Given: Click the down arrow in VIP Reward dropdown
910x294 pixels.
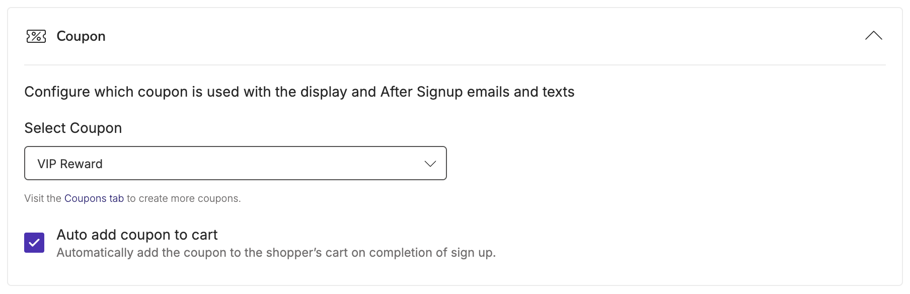Looking at the screenshot, I should 430,164.
